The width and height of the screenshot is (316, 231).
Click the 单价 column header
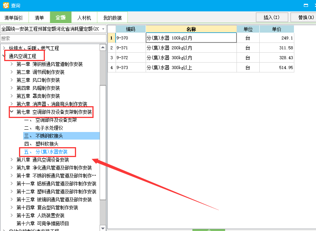(276, 29)
